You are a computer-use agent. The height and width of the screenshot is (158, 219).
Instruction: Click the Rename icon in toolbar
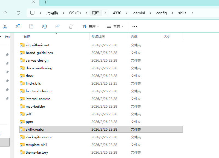pyautogui.click(x=44, y=26)
